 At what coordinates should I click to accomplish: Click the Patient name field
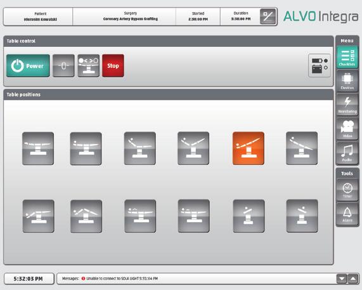click(38, 16)
